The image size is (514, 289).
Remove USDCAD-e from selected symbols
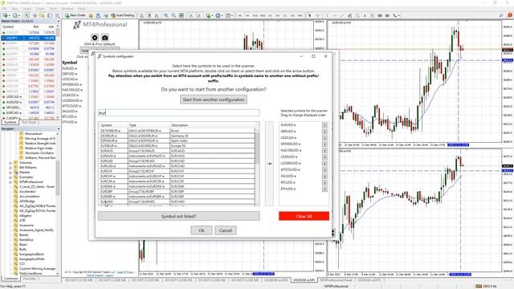pyautogui.click(x=324, y=138)
